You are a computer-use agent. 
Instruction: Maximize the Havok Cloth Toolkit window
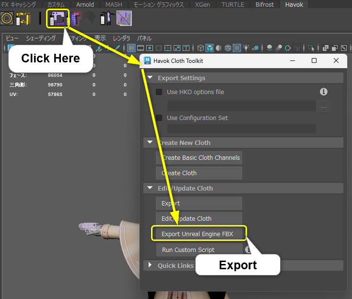[x=314, y=60]
